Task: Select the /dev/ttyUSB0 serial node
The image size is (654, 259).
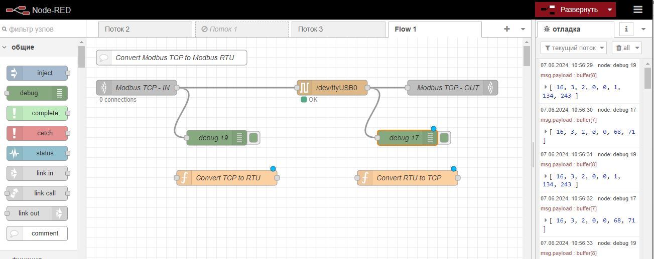Action: [x=332, y=88]
